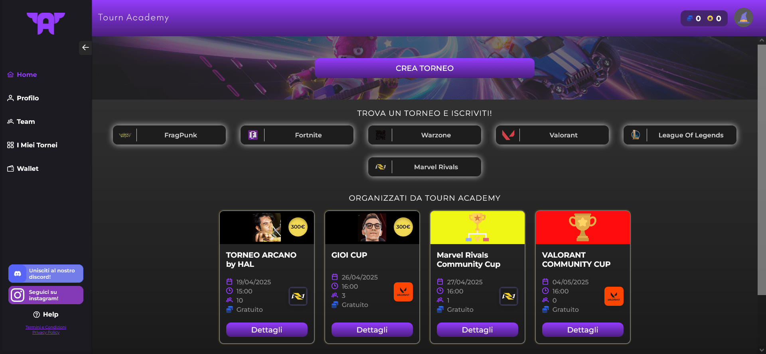Collapse the sidebar with the back arrow

click(x=85, y=48)
